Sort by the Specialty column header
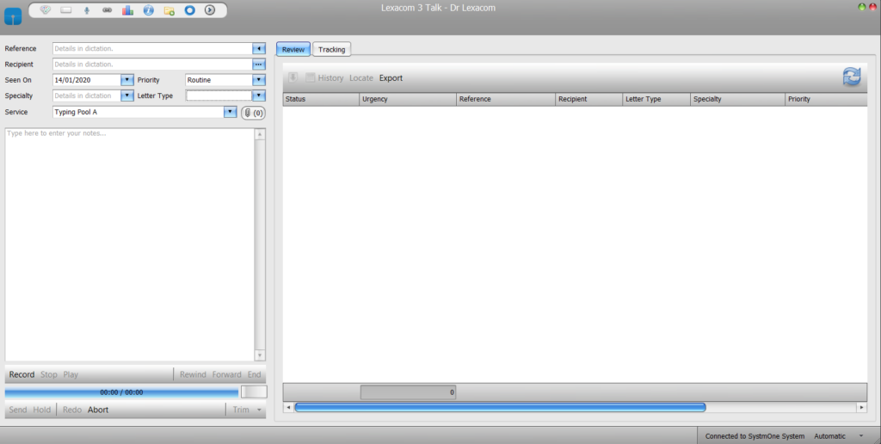This screenshot has height=444, width=881. click(737, 99)
